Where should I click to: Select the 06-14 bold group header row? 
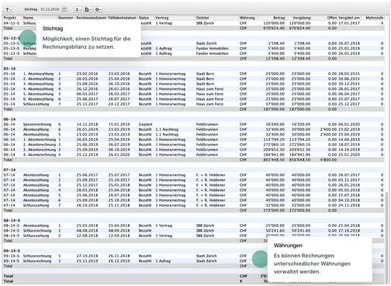[193, 119]
